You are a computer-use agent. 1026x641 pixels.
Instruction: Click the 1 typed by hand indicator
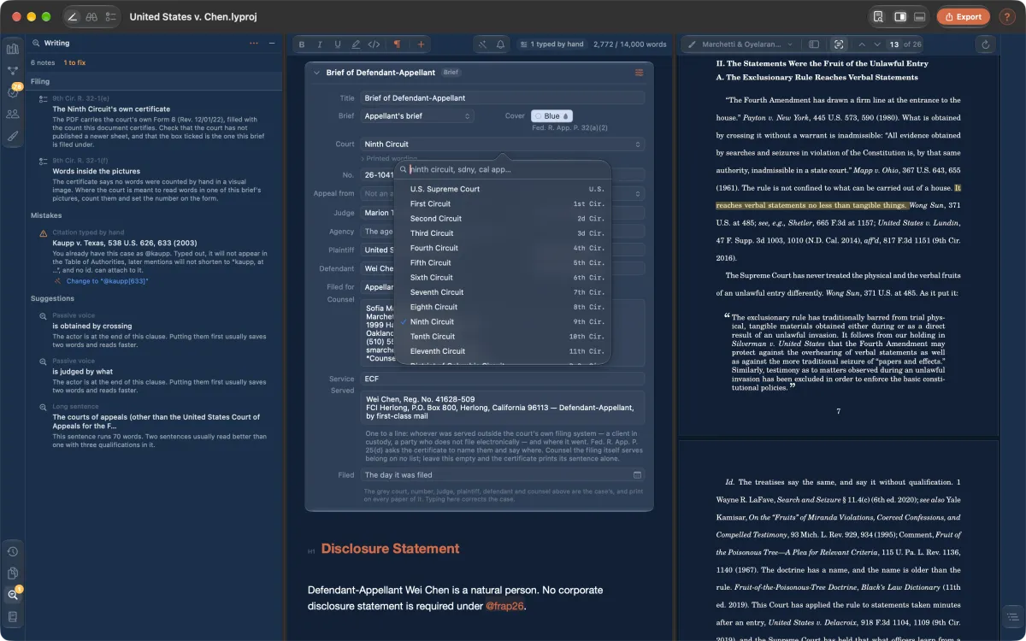pyautogui.click(x=551, y=44)
